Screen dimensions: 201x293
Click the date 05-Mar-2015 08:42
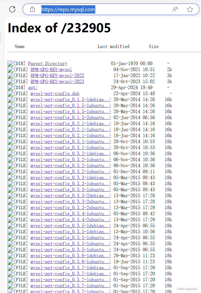(x=134, y=214)
